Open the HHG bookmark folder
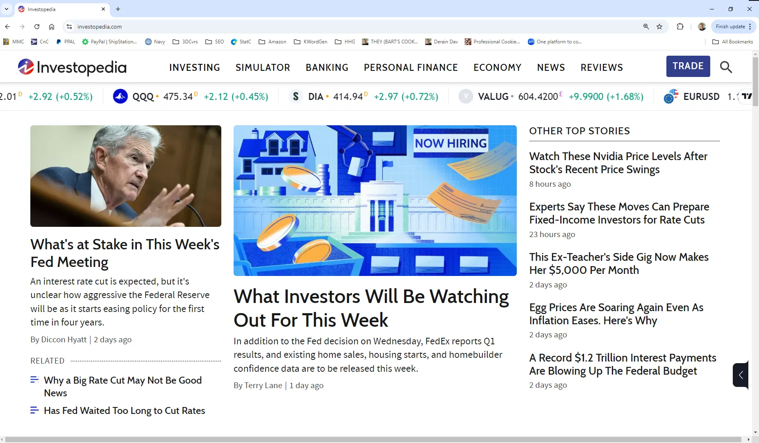Screen dimensions: 759x443 pyautogui.click(x=345, y=42)
